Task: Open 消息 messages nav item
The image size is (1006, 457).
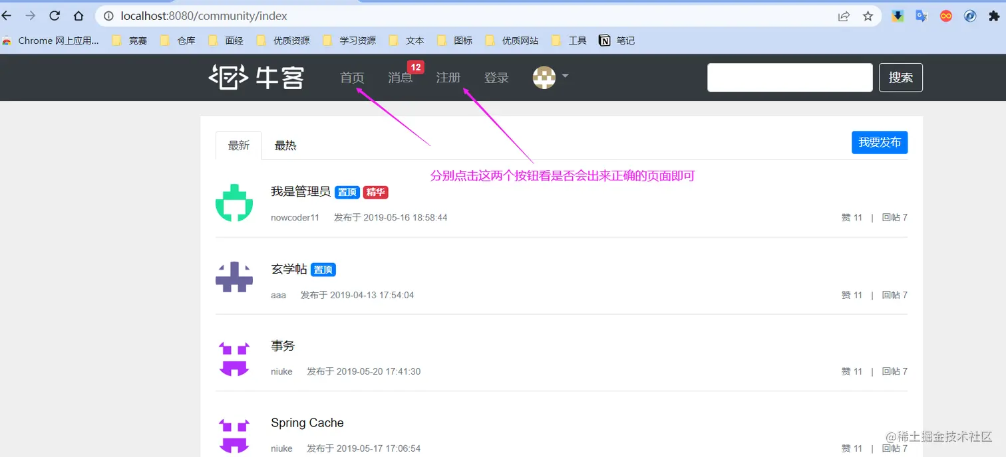Action: coord(400,78)
